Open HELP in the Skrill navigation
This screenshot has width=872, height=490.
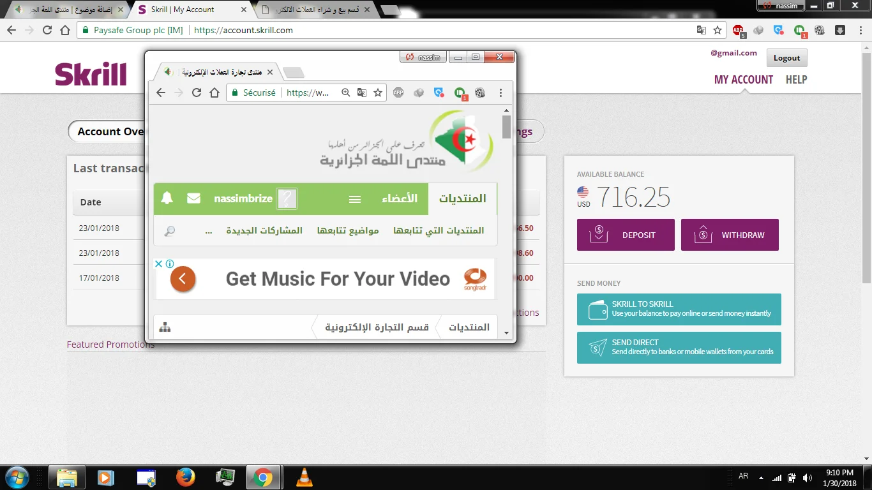(796, 80)
